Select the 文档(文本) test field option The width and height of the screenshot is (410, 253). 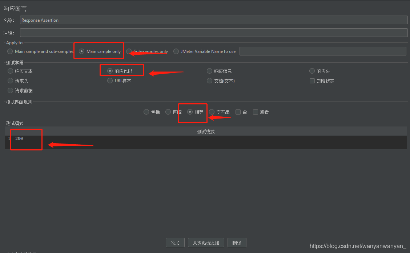point(209,80)
